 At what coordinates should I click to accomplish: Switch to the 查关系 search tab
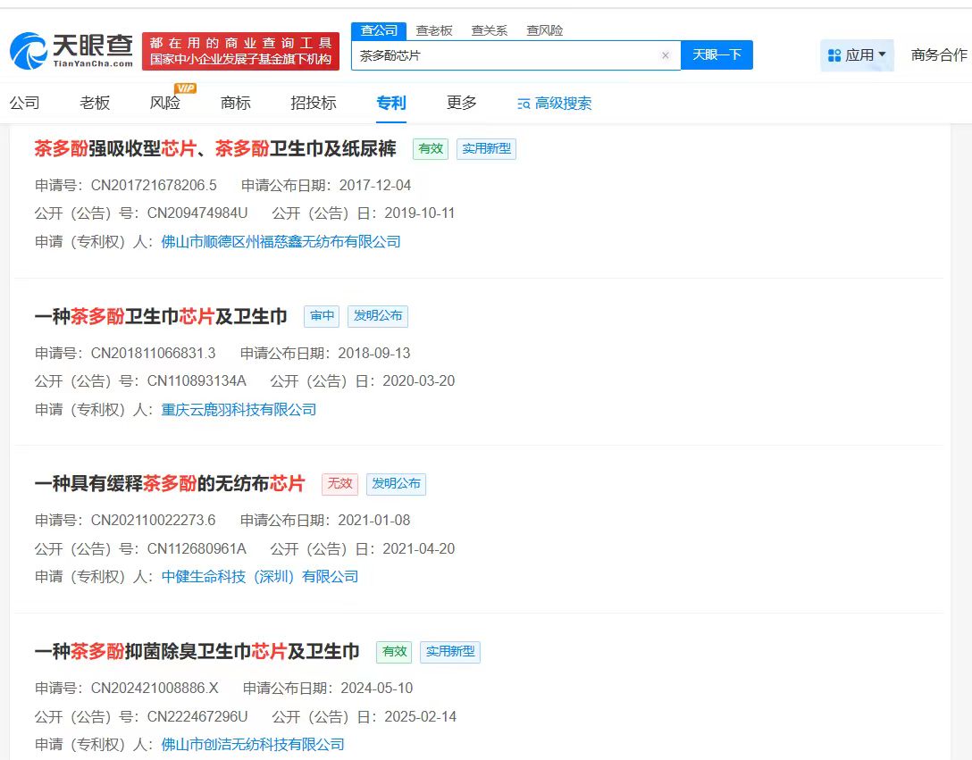(x=489, y=30)
